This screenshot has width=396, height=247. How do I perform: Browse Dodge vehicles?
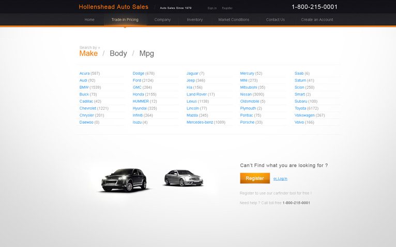pyautogui.click(x=139, y=73)
